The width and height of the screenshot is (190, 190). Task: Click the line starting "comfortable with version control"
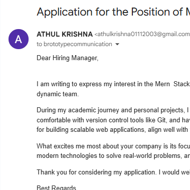(113, 120)
